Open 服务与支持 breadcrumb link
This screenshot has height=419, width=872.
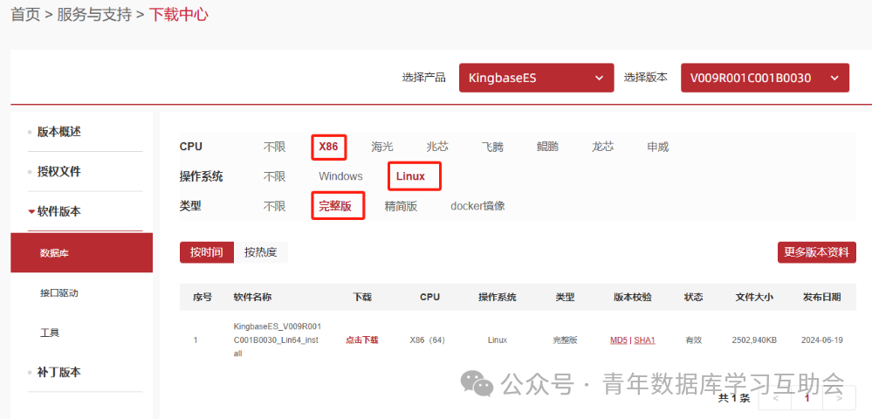pyautogui.click(x=94, y=15)
